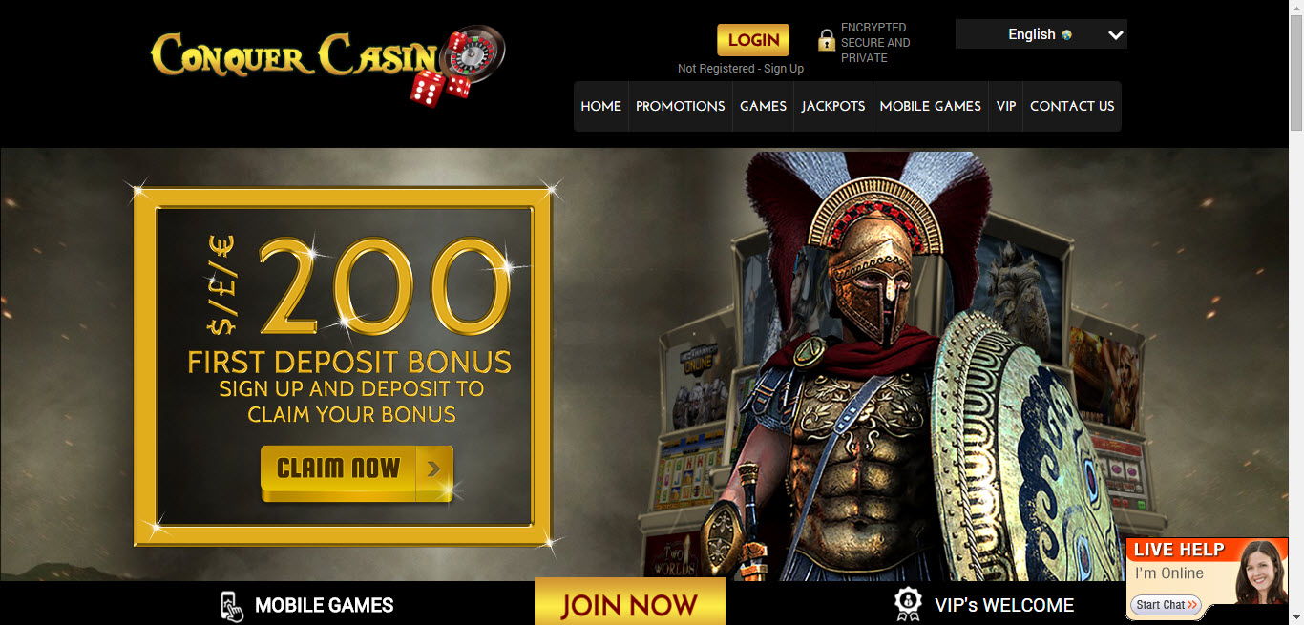Click the arrow on Claim Now button
1304x625 pixels.
434,469
